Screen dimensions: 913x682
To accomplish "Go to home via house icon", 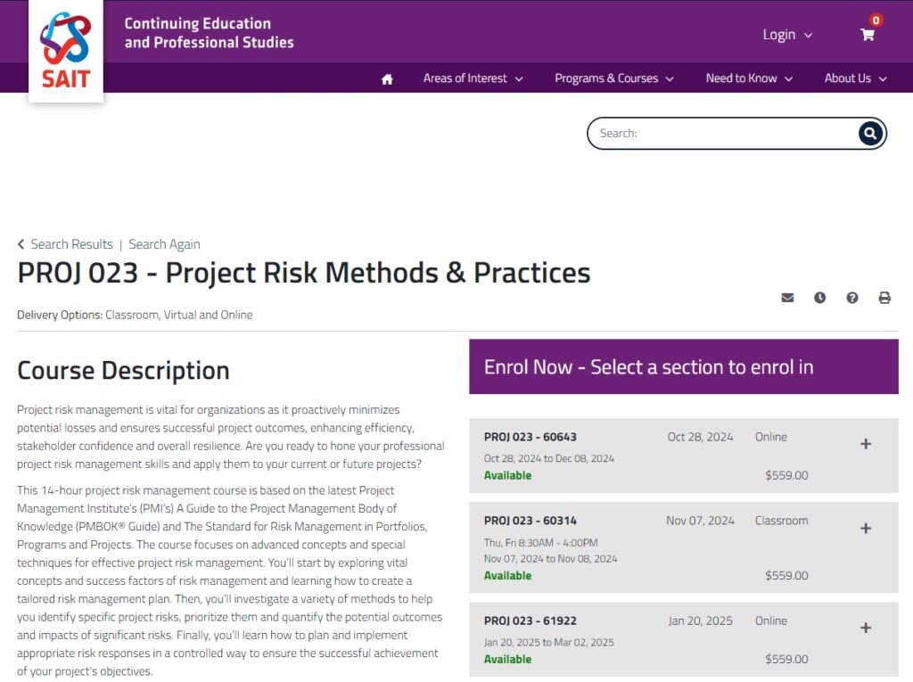I will (x=387, y=79).
